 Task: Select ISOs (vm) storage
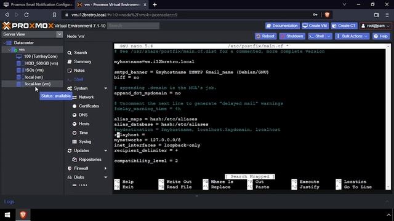(x=34, y=70)
